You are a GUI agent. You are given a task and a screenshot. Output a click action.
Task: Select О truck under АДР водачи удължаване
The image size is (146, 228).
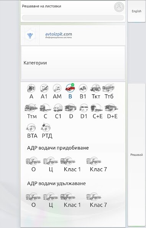tap(33, 197)
